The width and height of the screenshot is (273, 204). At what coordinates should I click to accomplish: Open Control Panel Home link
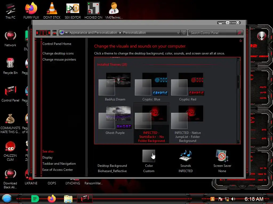[57, 44]
